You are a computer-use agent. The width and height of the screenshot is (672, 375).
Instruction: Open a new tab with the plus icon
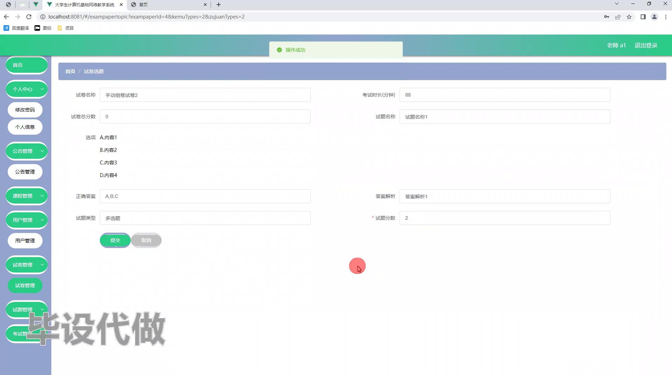[x=218, y=5]
